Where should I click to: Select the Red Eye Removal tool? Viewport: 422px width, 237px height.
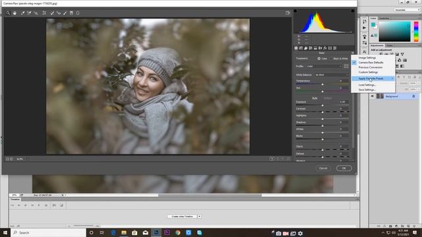(x=59, y=13)
